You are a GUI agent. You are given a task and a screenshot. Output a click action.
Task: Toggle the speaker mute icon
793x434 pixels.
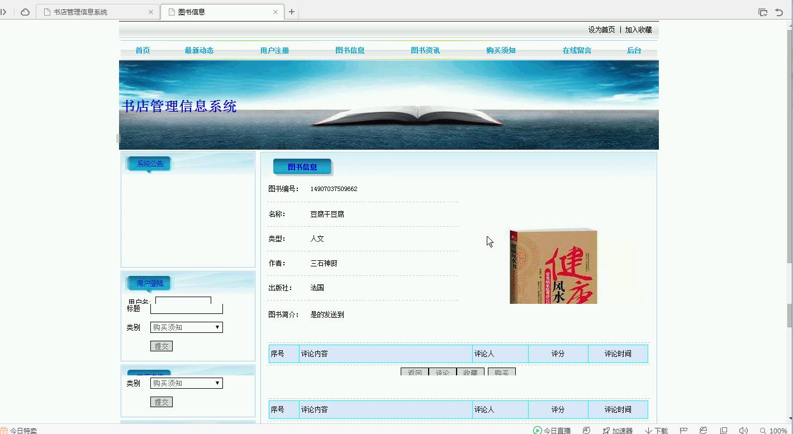point(743,431)
